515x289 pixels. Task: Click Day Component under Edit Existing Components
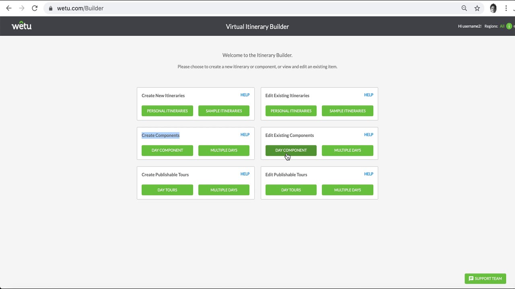coord(291,150)
